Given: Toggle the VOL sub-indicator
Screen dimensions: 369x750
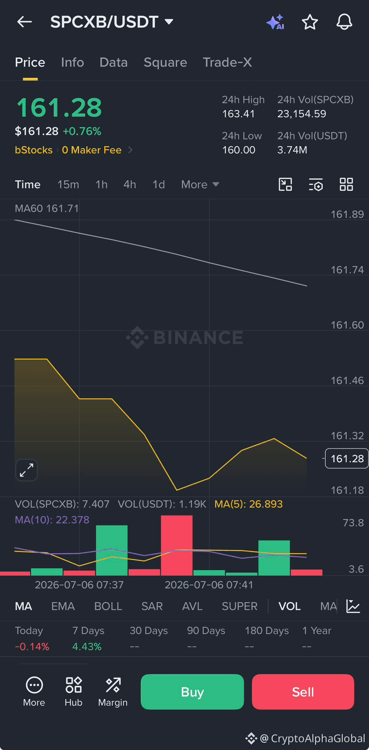Looking at the screenshot, I should 289,606.
